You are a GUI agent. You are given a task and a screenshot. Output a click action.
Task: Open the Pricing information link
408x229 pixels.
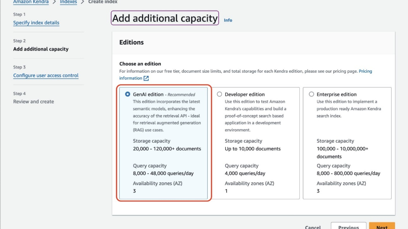(x=245, y=75)
